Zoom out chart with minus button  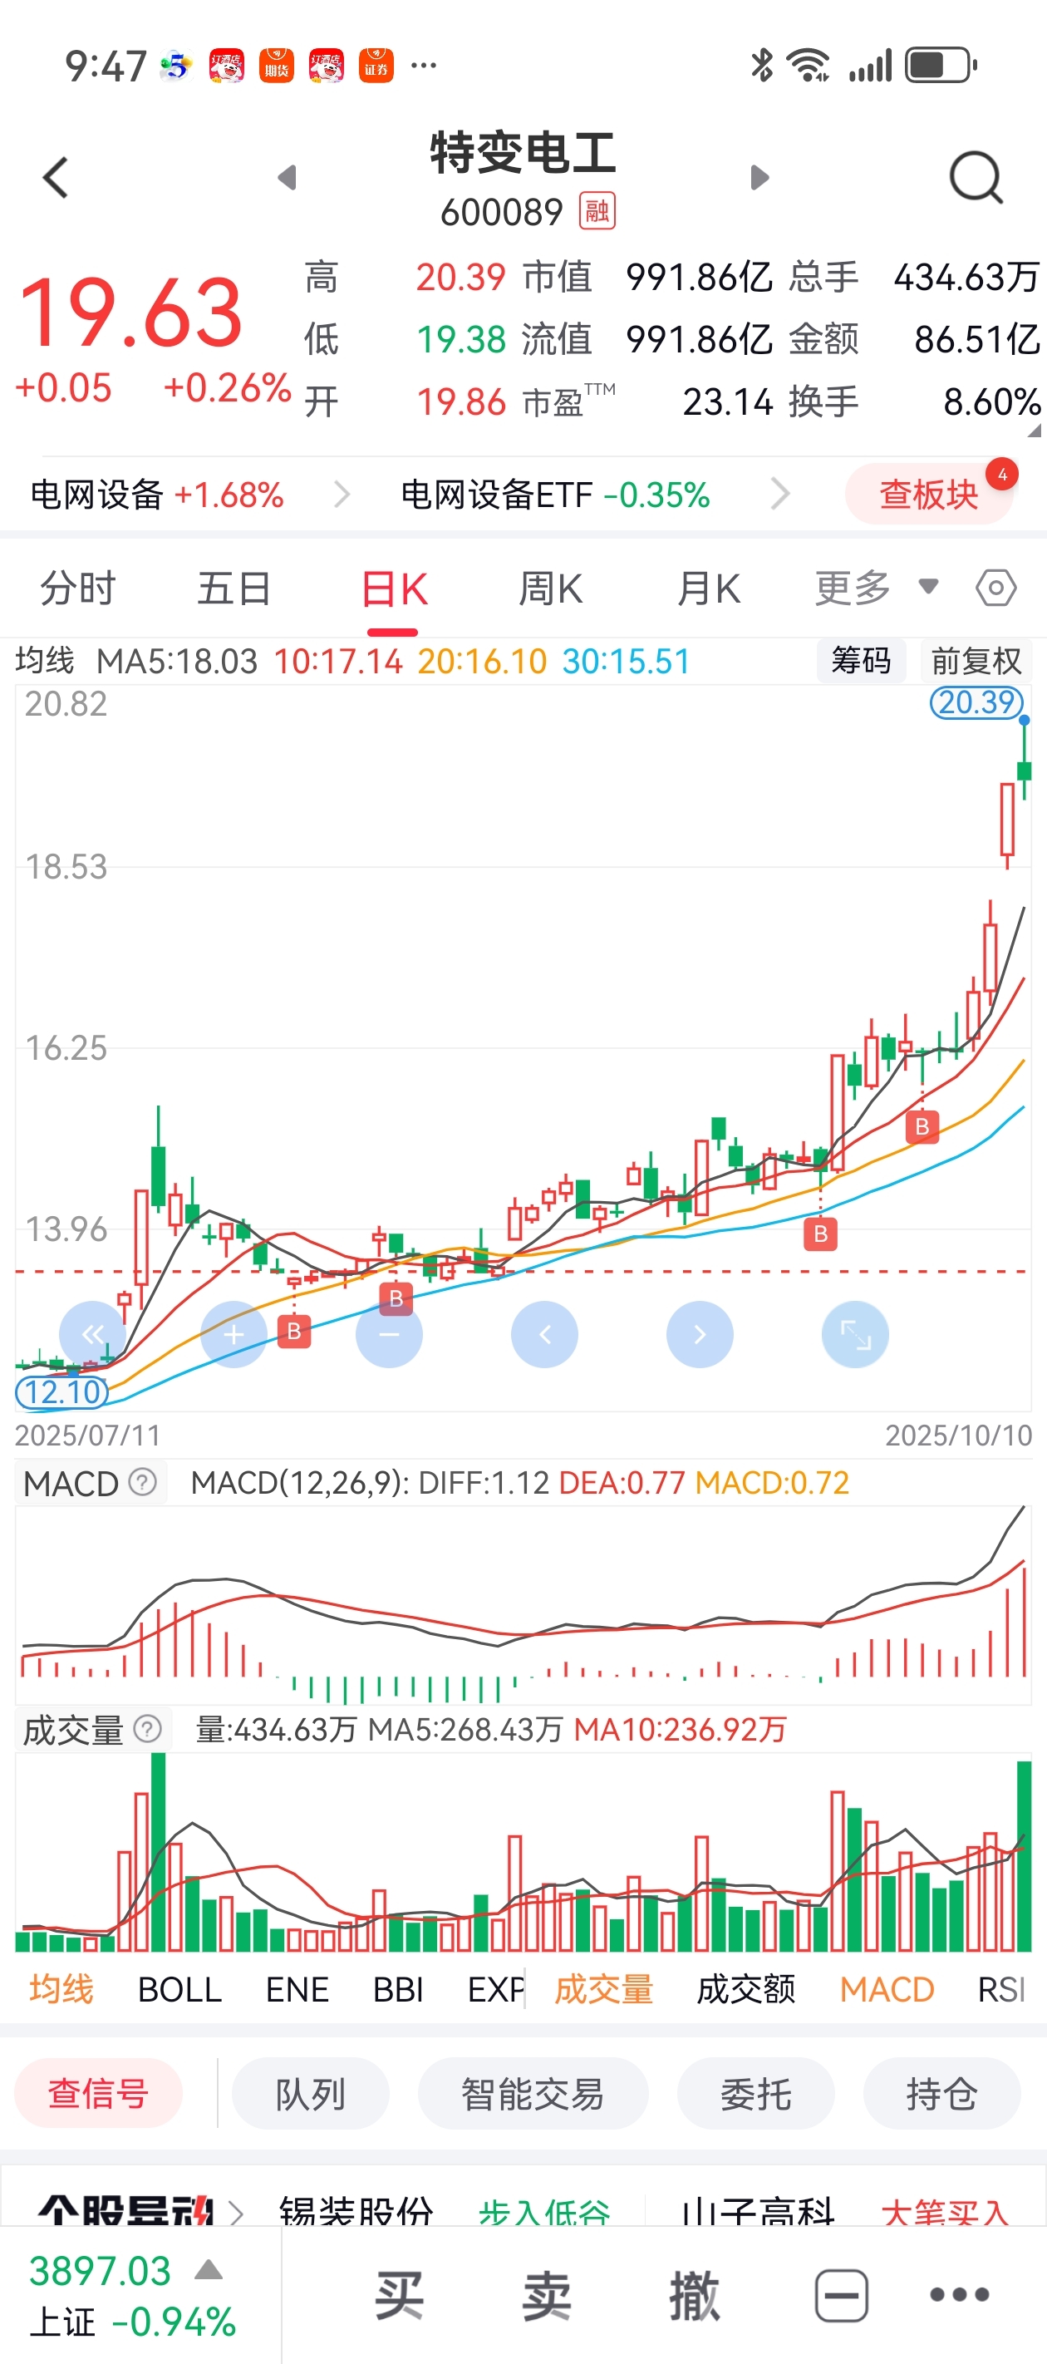(x=389, y=1334)
